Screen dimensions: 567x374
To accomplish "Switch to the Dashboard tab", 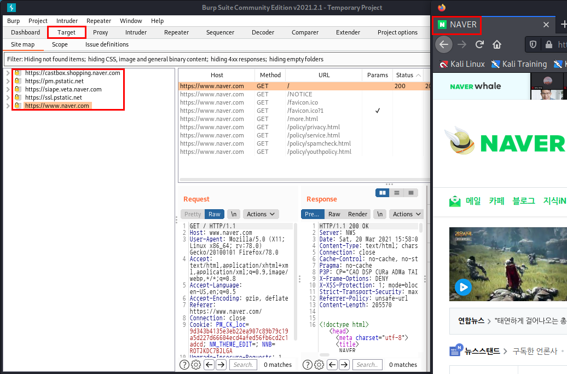I will click(25, 32).
